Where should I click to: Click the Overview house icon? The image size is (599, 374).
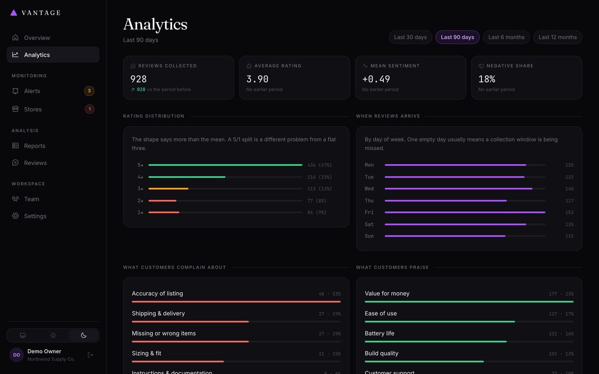tap(15, 38)
